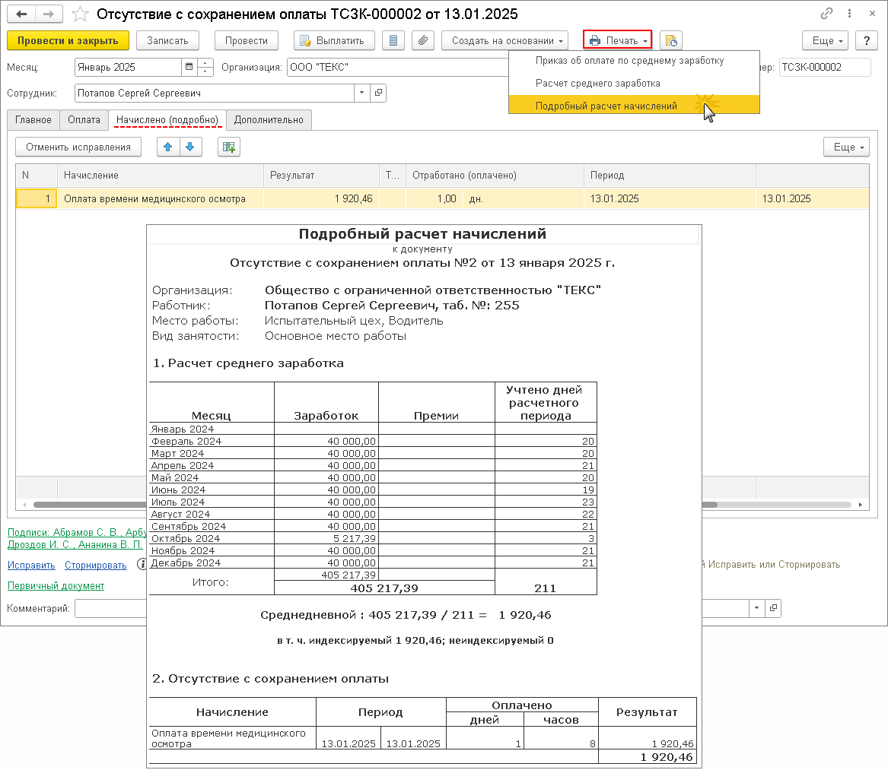Click the Отменить исправления button
The width and height of the screenshot is (888, 770).
click(x=78, y=147)
